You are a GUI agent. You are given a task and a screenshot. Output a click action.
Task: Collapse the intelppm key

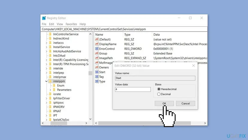[x=46, y=81]
